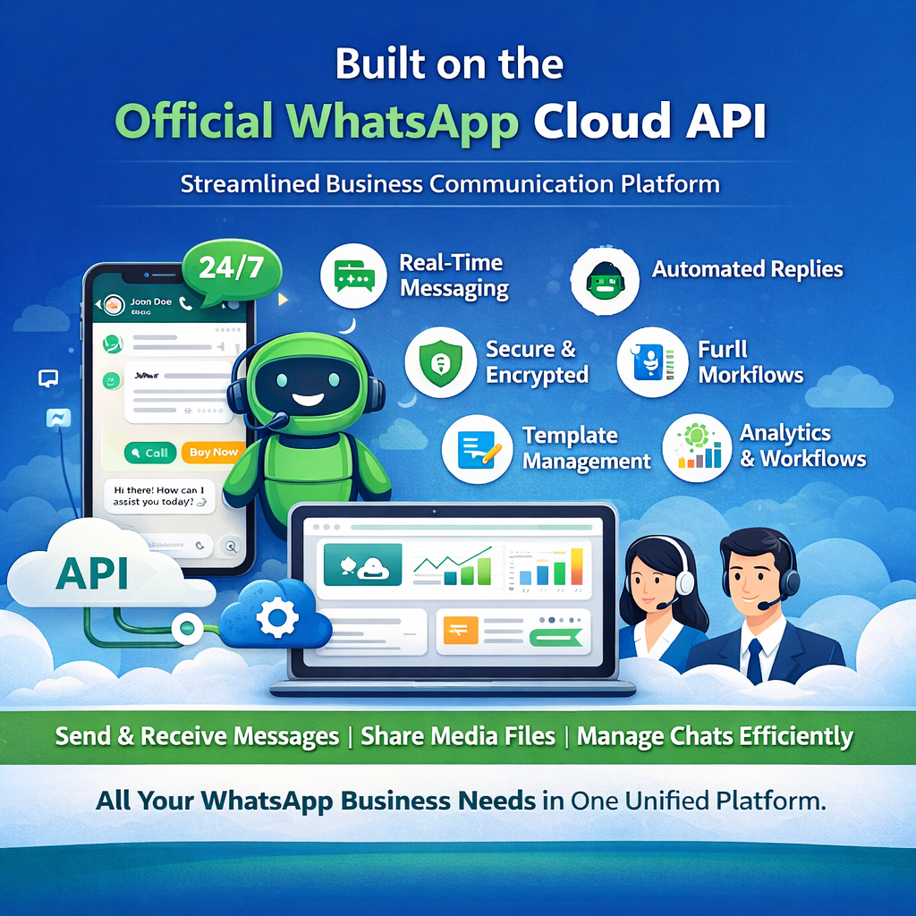Click the John Doe contact avatar
This screenshot has width=916, height=916.
click(114, 305)
